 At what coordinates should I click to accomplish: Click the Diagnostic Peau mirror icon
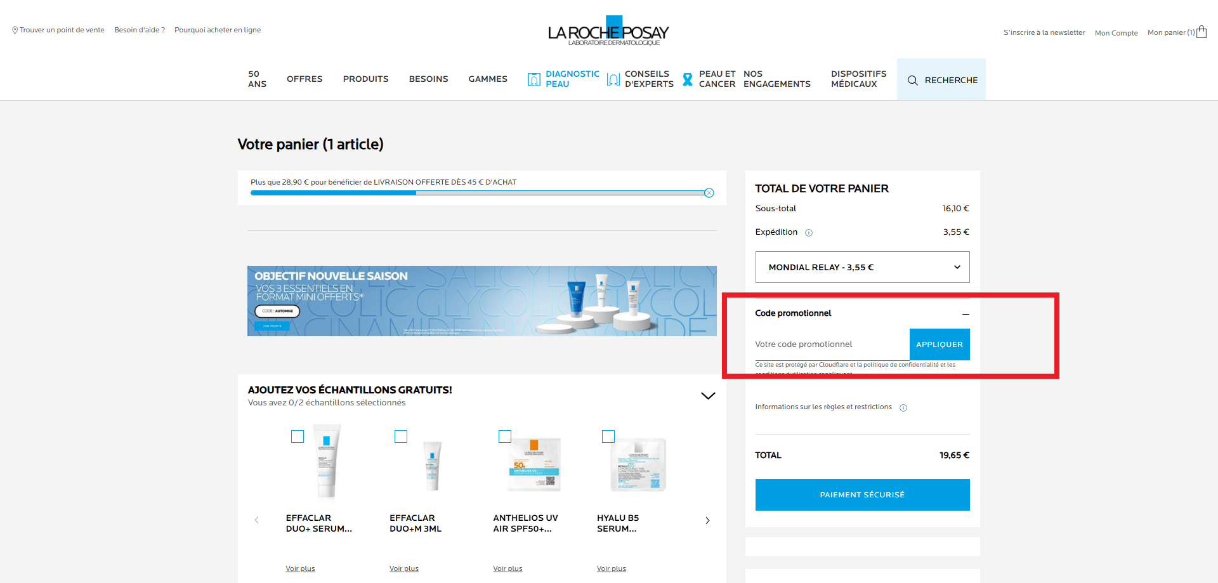click(x=534, y=79)
